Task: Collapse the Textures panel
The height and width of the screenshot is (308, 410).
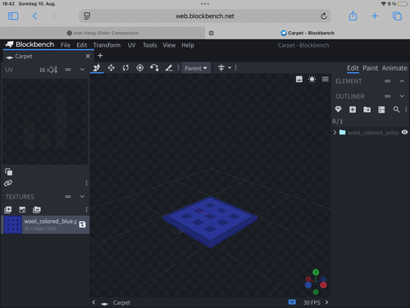Action: point(82,196)
